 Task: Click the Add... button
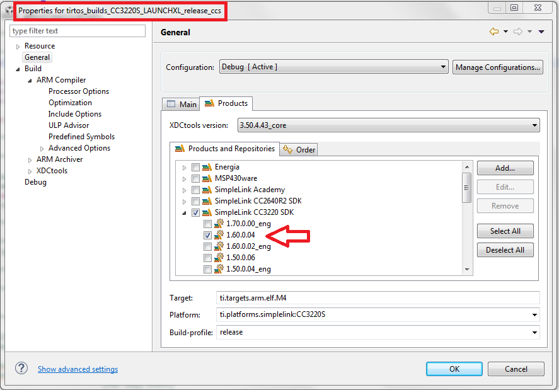pyautogui.click(x=505, y=168)
